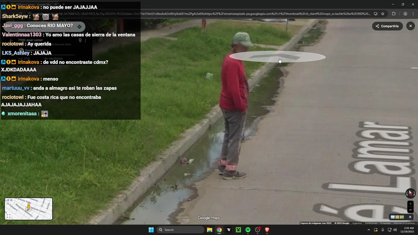Open the network tray icon
418x235 pixels.
point(390,230)
